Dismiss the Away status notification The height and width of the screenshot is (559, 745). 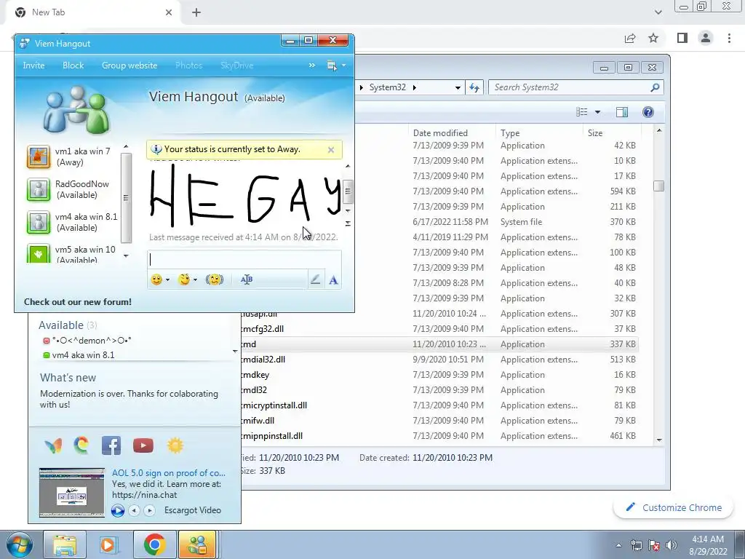pyautogui.click(x=331, y=150)
